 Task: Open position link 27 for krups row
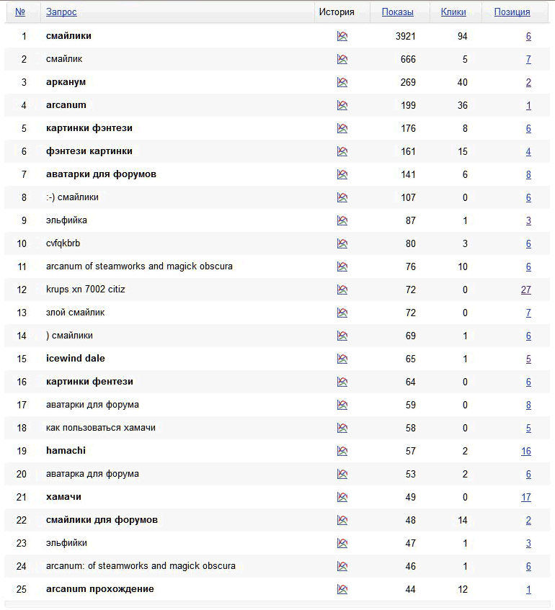point(525,290)
